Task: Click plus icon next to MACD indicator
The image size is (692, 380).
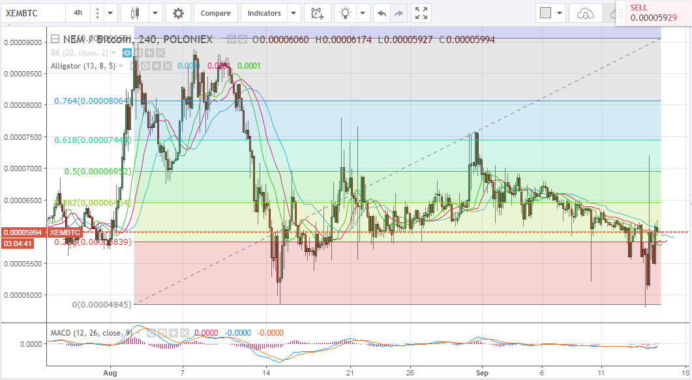Action: [173, 333]
